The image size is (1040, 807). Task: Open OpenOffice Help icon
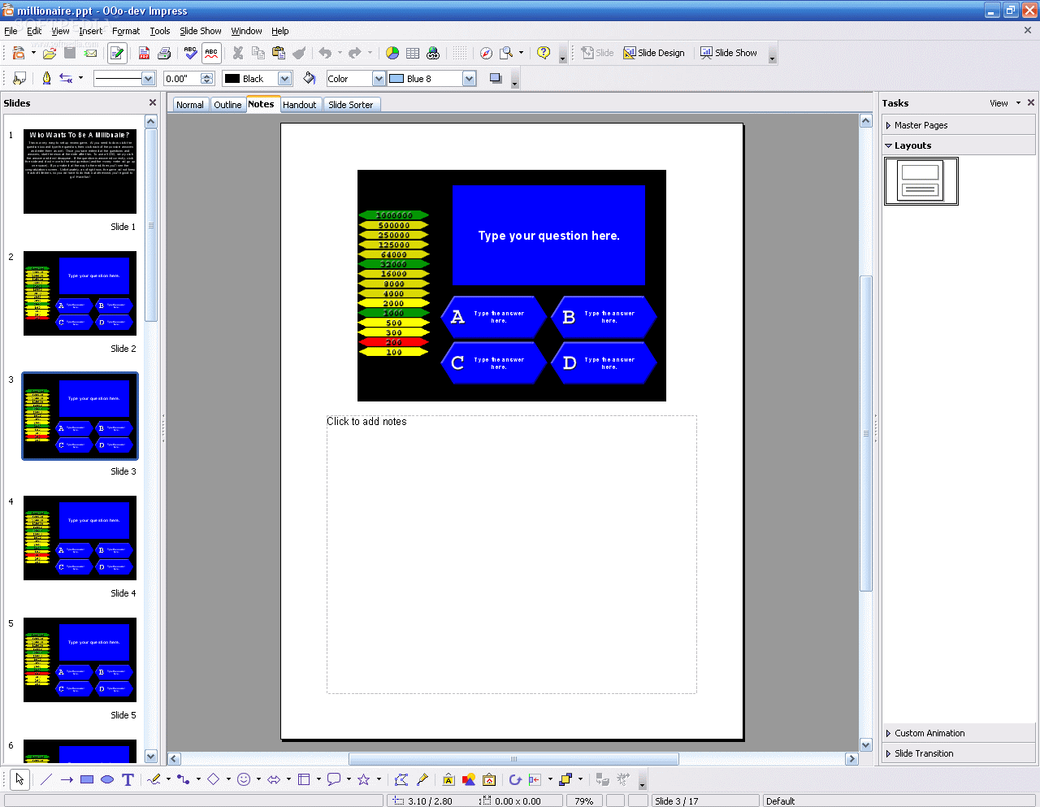pos(544,53)
